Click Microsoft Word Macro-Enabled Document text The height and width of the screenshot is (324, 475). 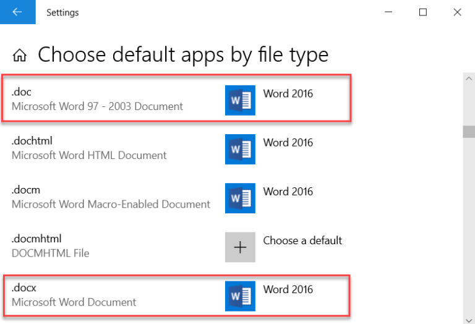pyautogui.click(x=111, y=205)
